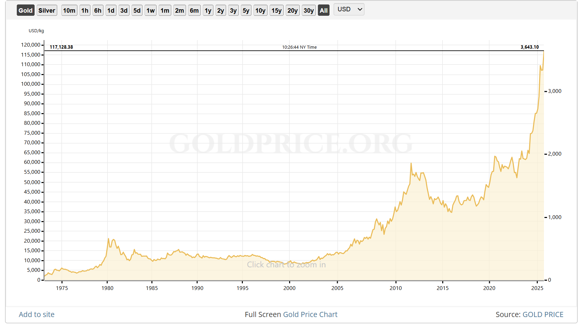Select the All time range button
This screenshot has height=328, width=583.
click(x=324, y=10)
